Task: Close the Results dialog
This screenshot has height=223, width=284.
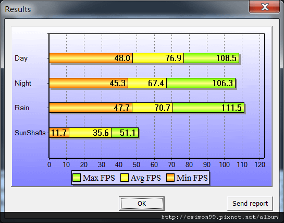Action: click(x=264, y=7)
